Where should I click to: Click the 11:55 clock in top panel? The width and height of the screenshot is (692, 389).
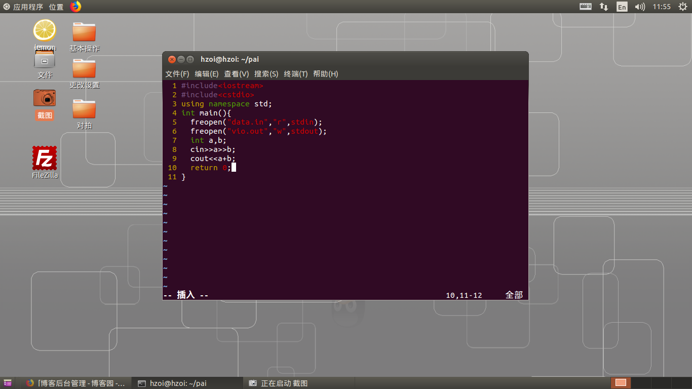pyautogui.click(x=662, y=7)
